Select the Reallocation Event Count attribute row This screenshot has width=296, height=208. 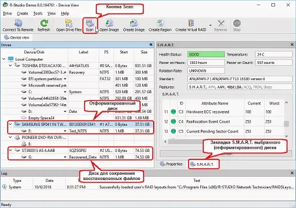[x=223, y=122]
